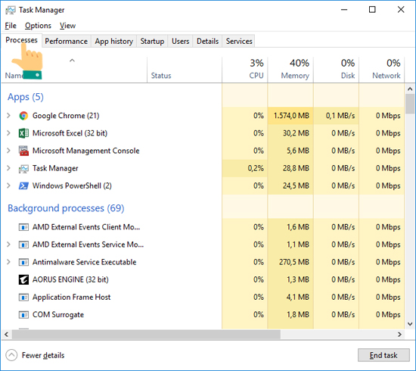Switch to the App history tab
Viewport: 416px width, 371px height.
point(113,41)
